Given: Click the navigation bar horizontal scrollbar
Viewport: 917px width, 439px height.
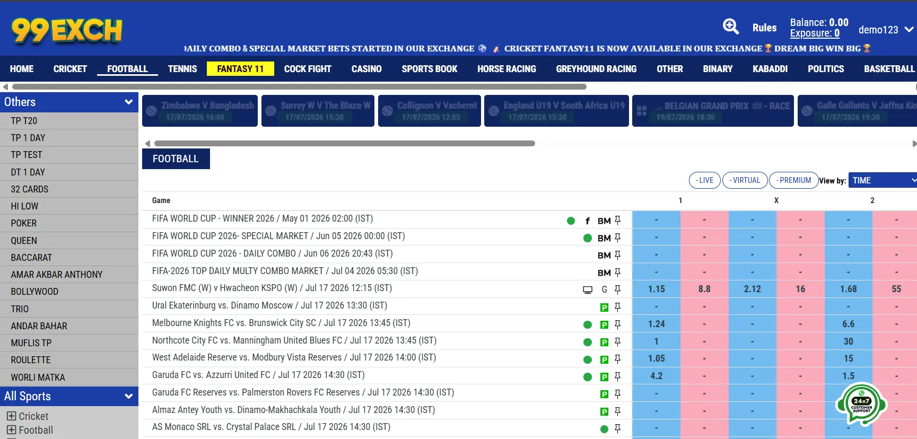Looking at the screenshot, I should [299, 86].
